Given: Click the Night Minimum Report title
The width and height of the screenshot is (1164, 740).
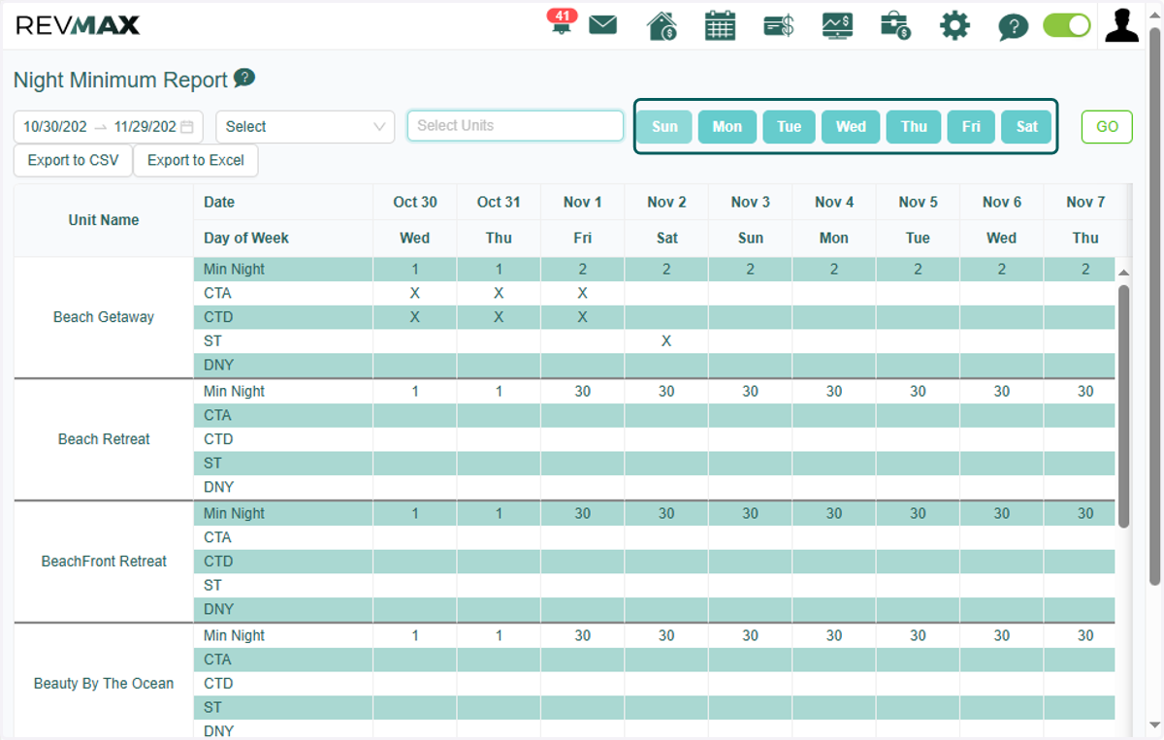Looking at the screenshot, I should point(120,80).
